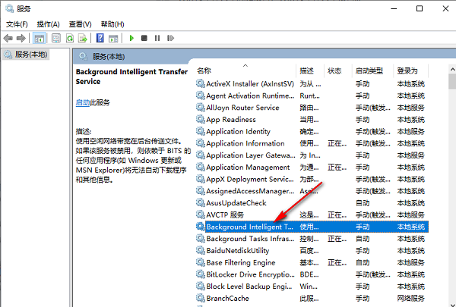The height and width of the screenshot is (307, 456).
Task: Toggle the show/hide console tree icon
Action: point(39,38)
